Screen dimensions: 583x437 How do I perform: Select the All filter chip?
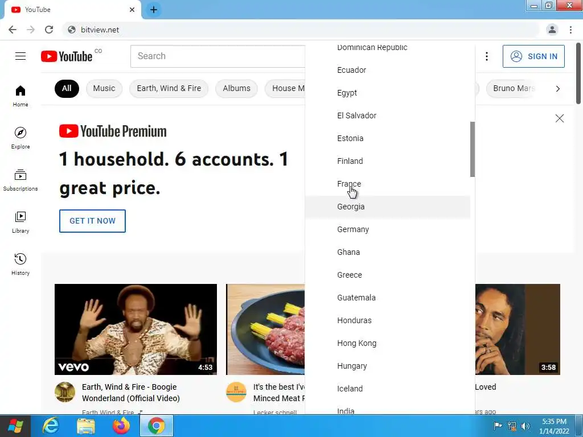click(67, 88)
